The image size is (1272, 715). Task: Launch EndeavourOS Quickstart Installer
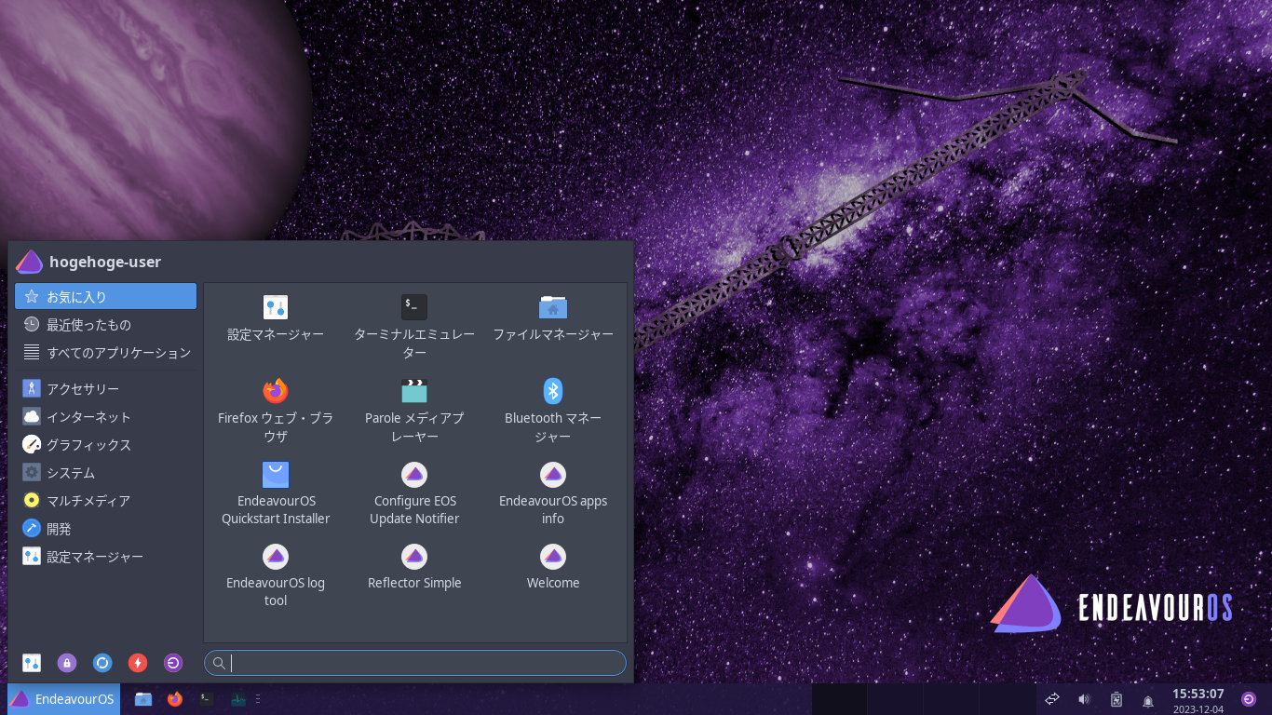pos(276,492)
